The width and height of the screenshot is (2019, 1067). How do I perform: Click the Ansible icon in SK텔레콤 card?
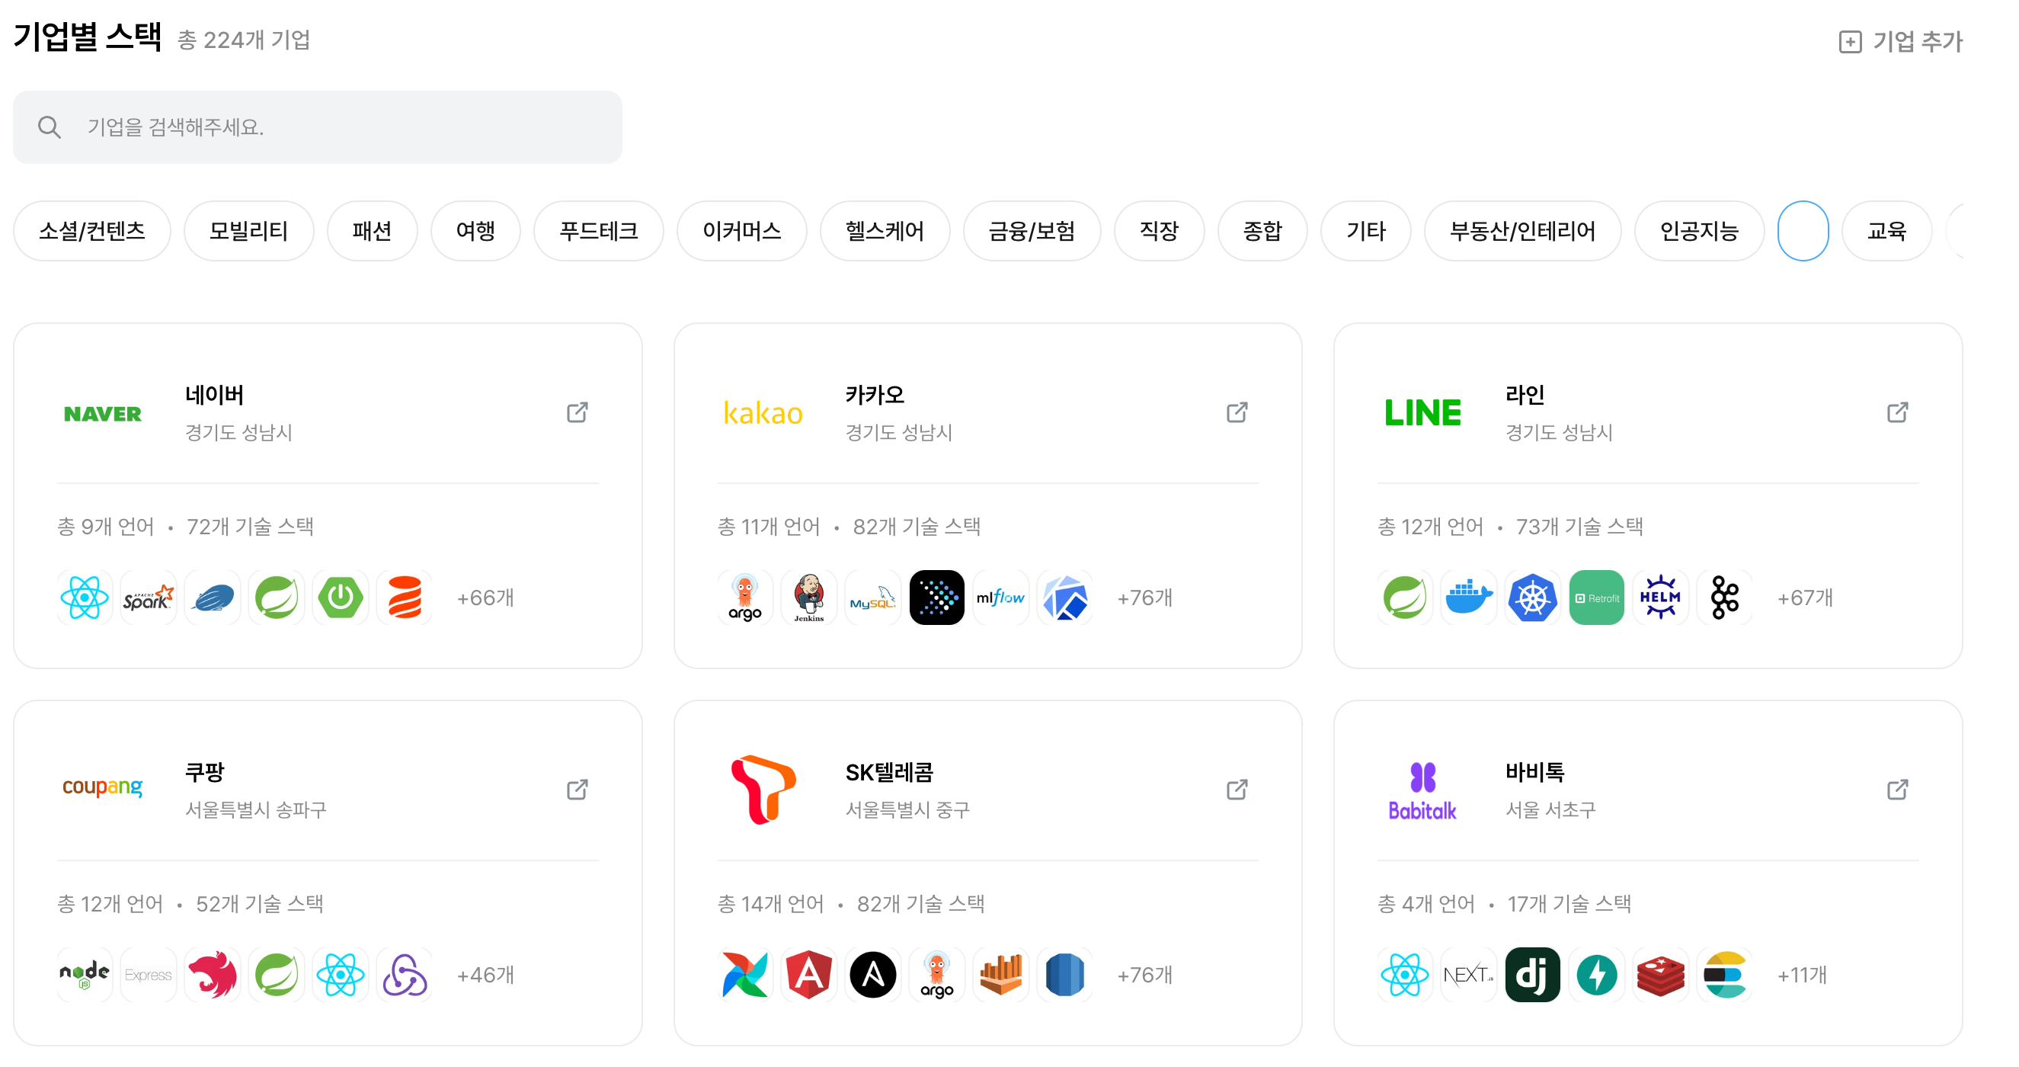pos(872,975)
